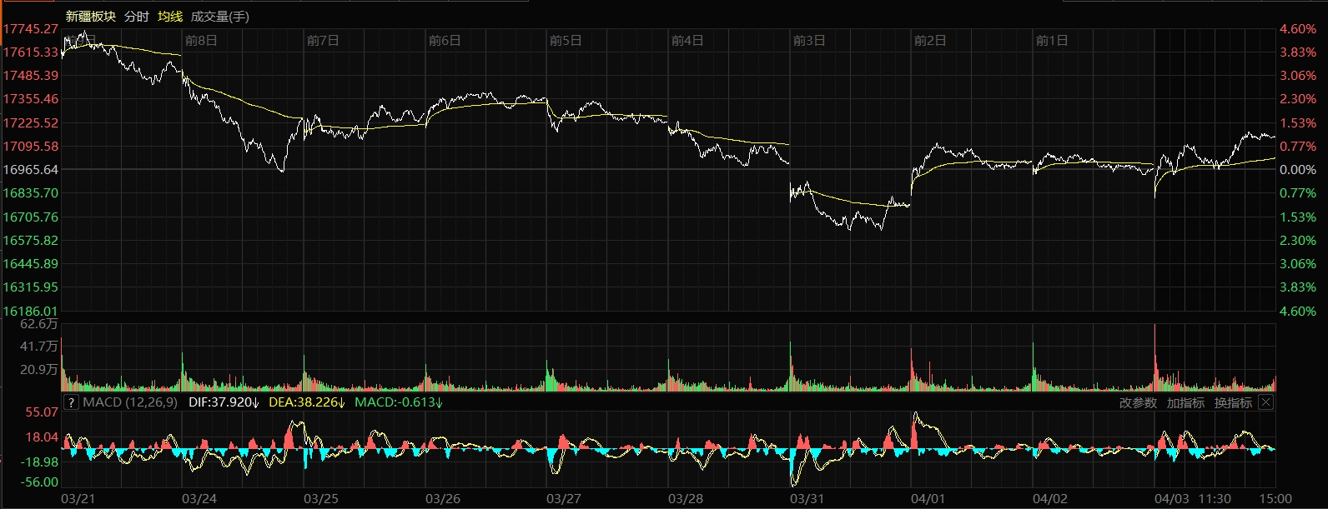Select the 04/01 date on time axis

[928, 498]
